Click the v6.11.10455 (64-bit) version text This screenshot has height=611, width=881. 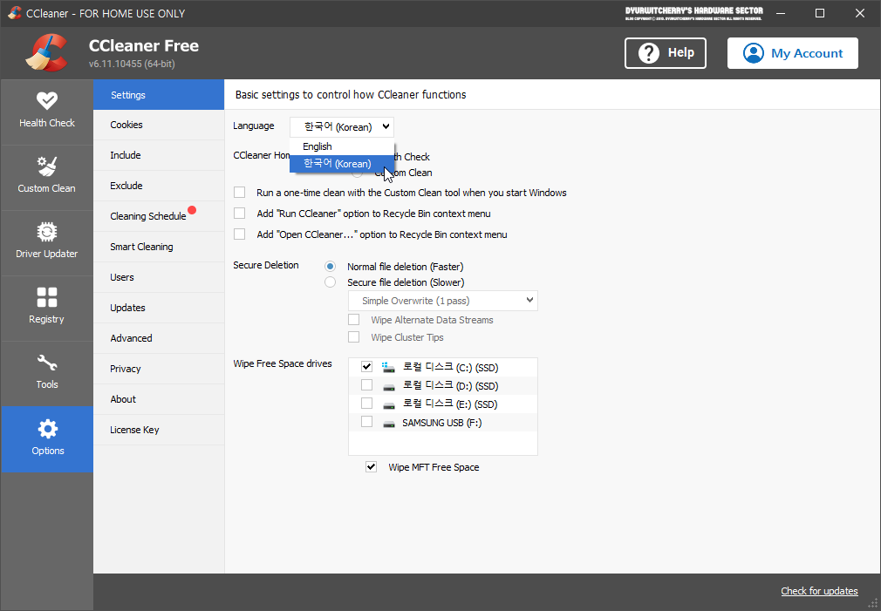132,64
